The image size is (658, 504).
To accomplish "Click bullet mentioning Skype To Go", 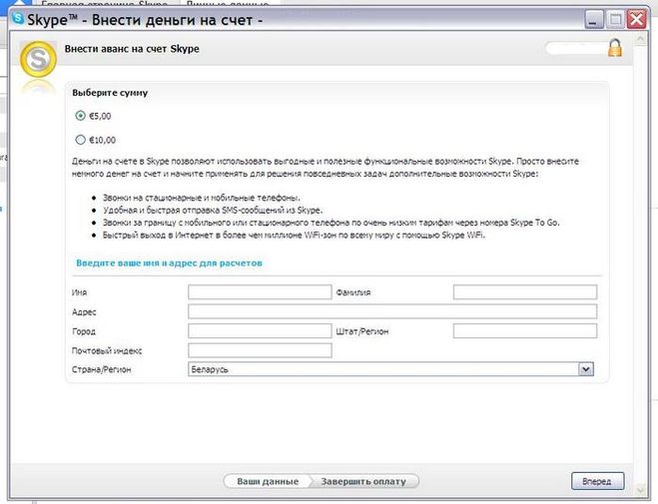I will [x=331, y=223].
